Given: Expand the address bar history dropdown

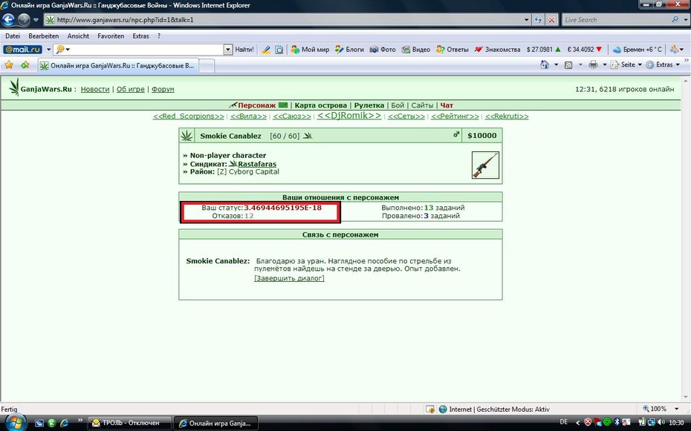Looking at the screenshot, I should tap(526, 20).
